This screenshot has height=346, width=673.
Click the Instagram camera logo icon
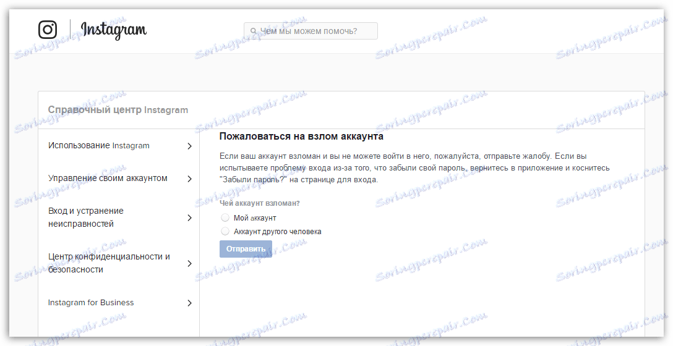(48, 30)
